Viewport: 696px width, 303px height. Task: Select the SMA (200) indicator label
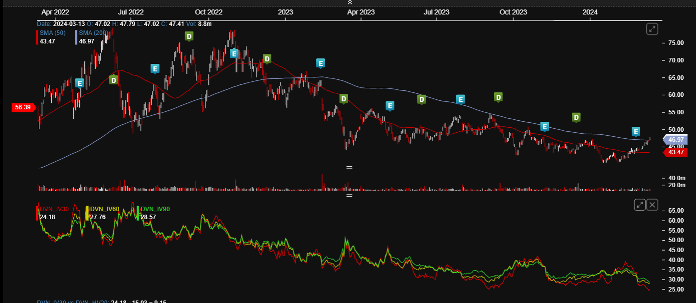pos(93,33)
